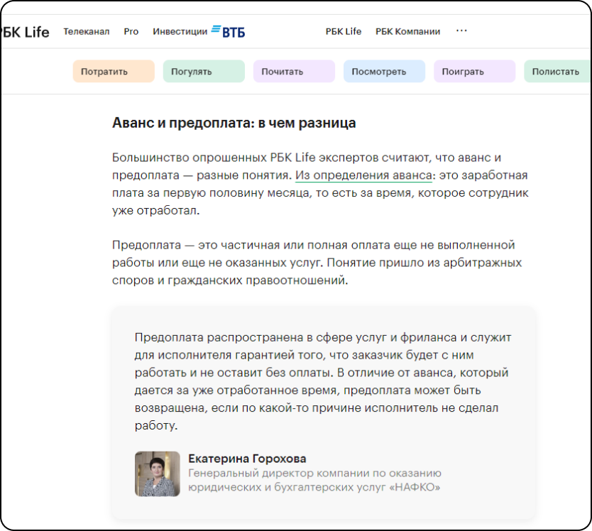592x531 pixels.
Task: Follow the 'Из определения аванса' hyperlink
Action: click(x=363, y=175)
